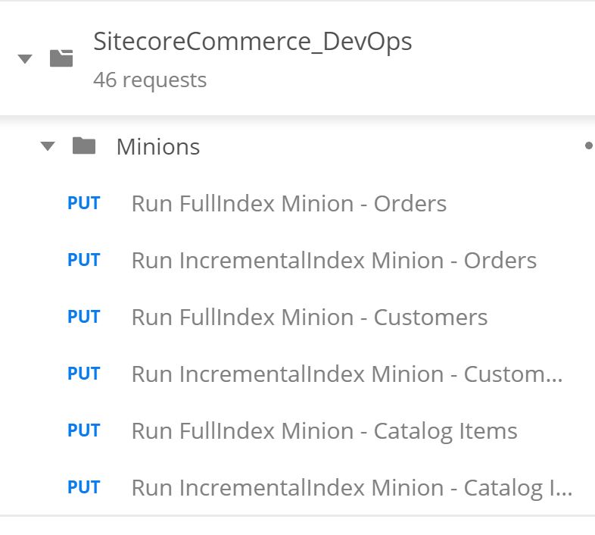Viewport: 595px width, 535px height.
Task: Click the SitecoreCommerce_DevOps collection folder icon
Action: click(x=61, y=58)
